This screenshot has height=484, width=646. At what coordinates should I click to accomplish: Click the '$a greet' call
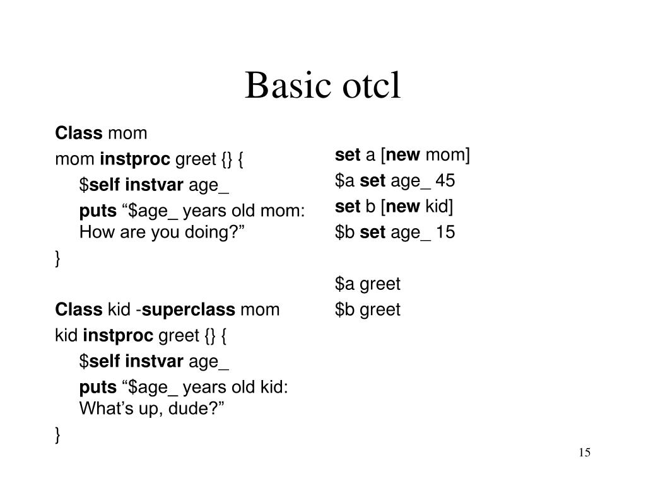(x=368, y=284)
